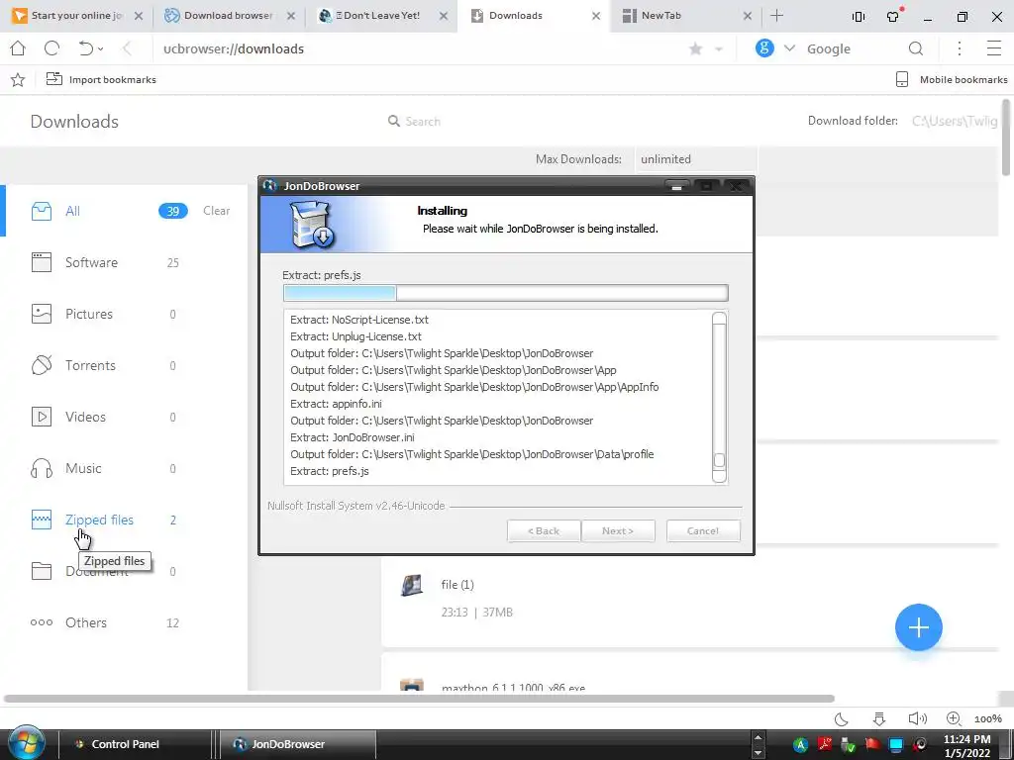The height and width of the screenshot is (760, 1014).
Task: Open the hamburger main menu
Action: 994,48
